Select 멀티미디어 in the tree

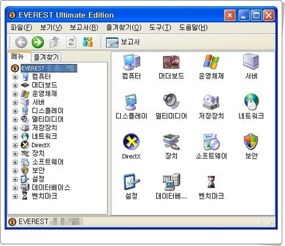coord(47,119)
